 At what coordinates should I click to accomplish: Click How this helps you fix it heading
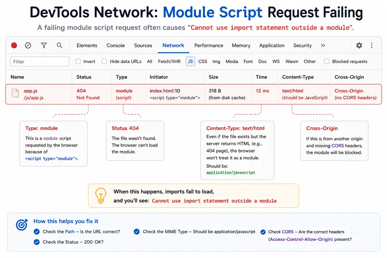pos(66,221)
